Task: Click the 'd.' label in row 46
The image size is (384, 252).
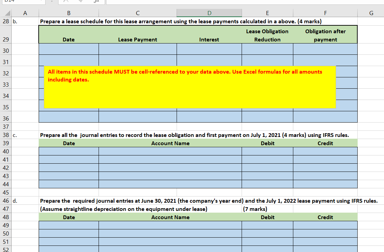Action: 15,201
